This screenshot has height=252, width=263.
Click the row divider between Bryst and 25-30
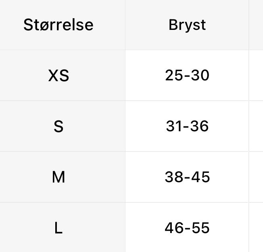tap(187, 50)
